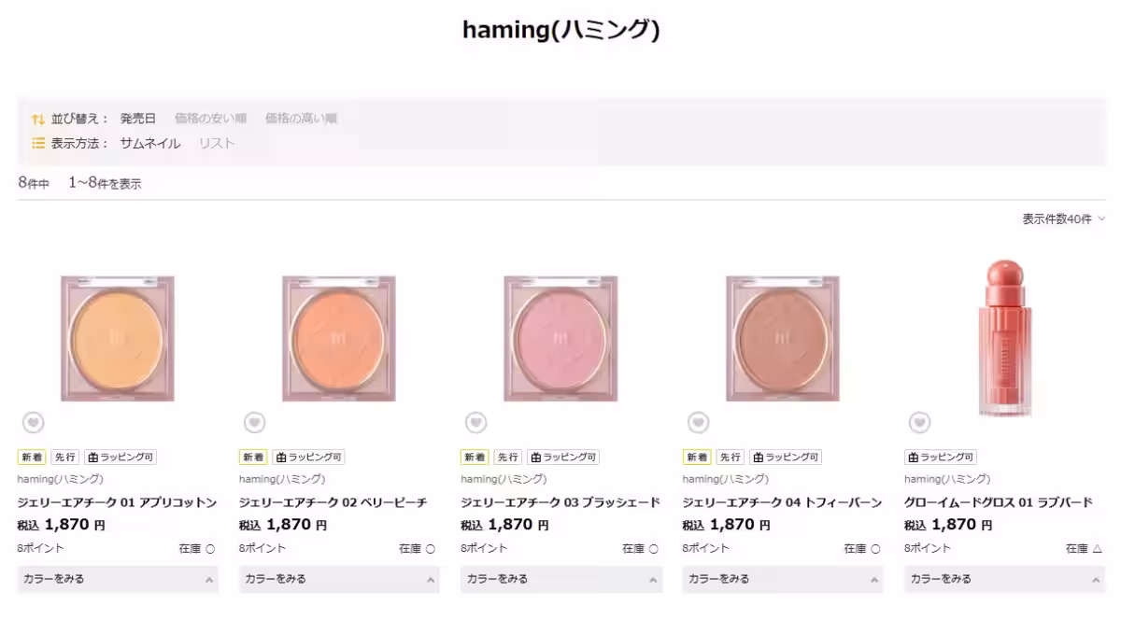Open ジェリーエアチーク 04 トフィーバーン product link

coord(781,502)
